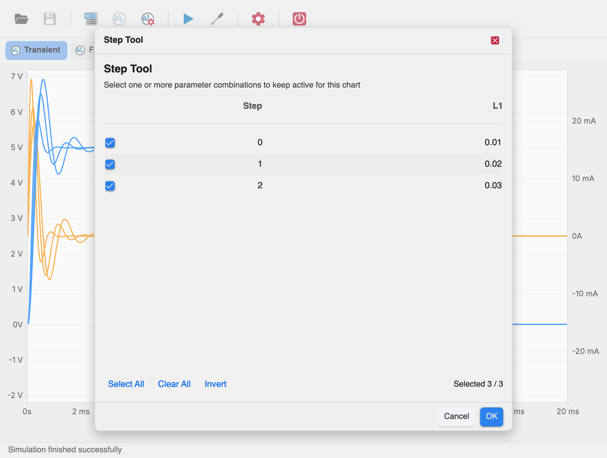Click the 20 mA axis label

pyautogui.click(x=584, y=121)
